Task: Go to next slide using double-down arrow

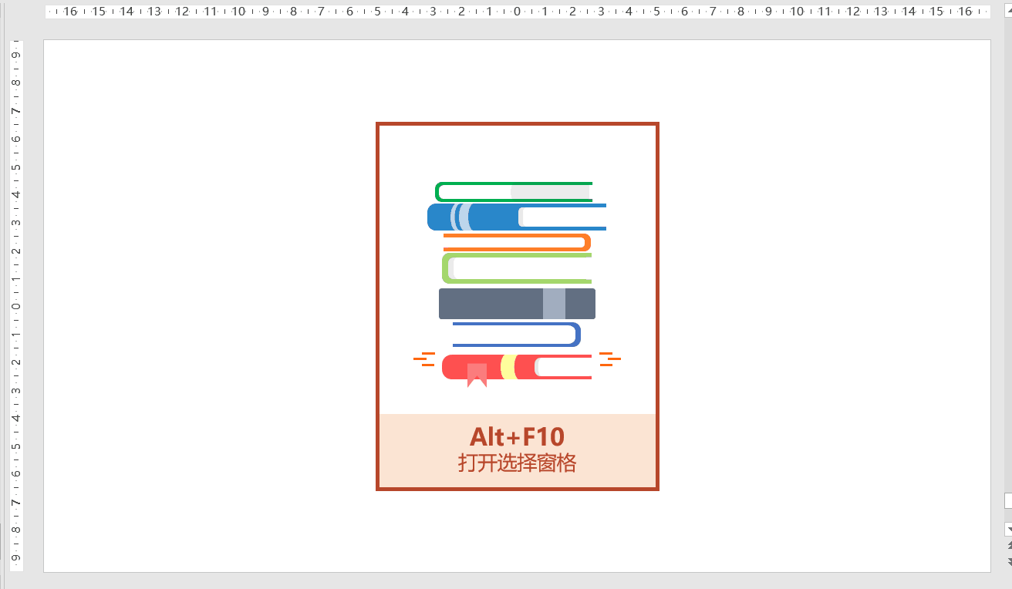Action: click(x=1008, y=561)
